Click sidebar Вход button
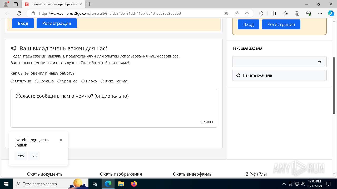The height and width of the screenshot is (189, 337). (248, 24)
